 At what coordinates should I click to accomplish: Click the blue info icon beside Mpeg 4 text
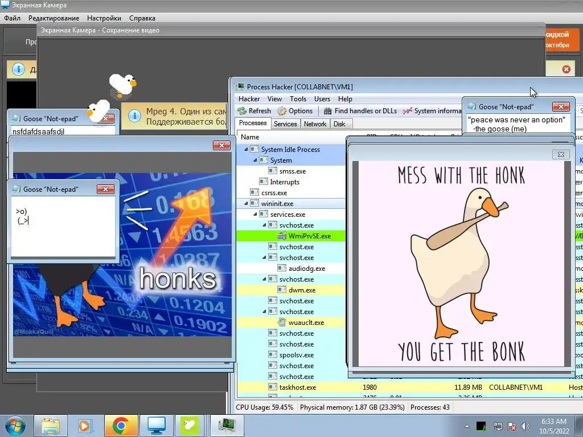pos(134,116)
